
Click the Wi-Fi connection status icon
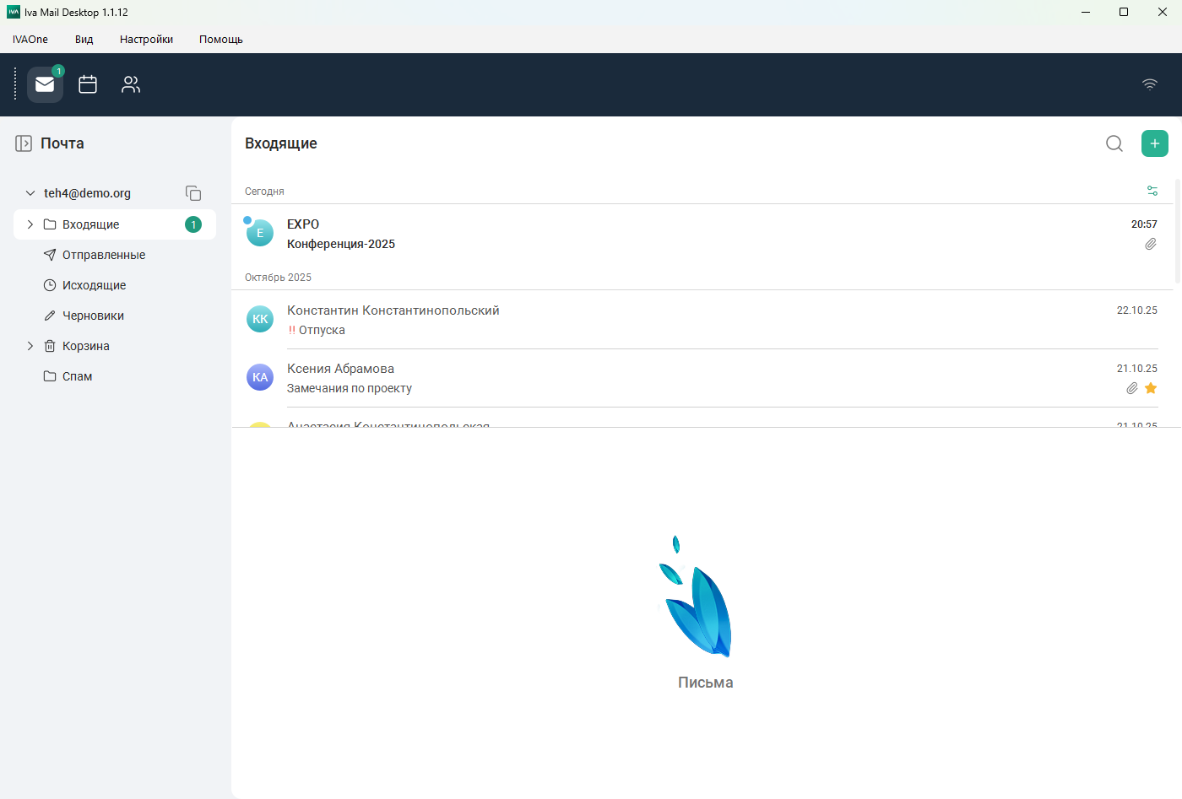click(1149, 84)
